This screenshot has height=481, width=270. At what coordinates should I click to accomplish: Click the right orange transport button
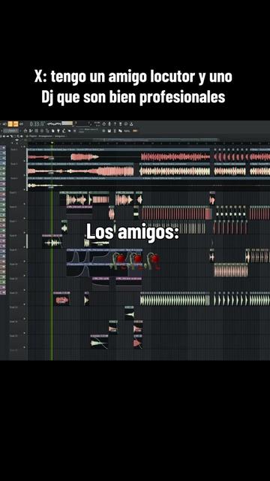[16, 124]
